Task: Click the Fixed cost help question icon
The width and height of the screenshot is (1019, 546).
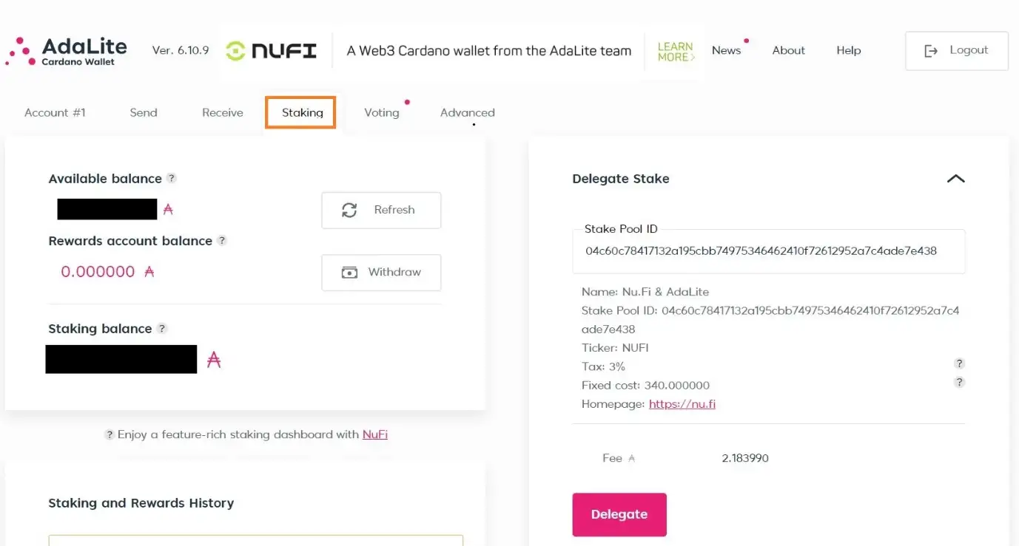Action: click(959, 382)
